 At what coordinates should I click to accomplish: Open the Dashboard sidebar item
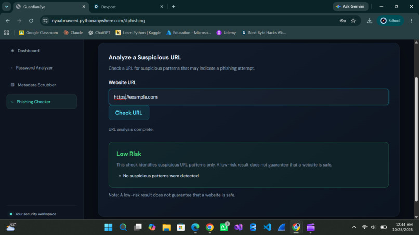coord(28,51)
